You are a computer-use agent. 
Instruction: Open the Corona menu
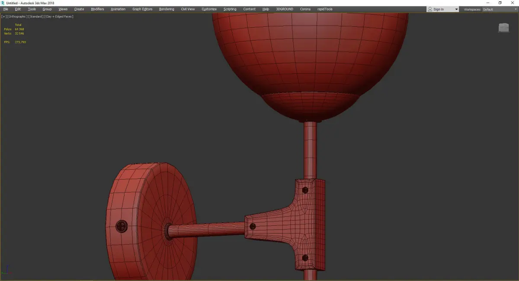point(305,9)
